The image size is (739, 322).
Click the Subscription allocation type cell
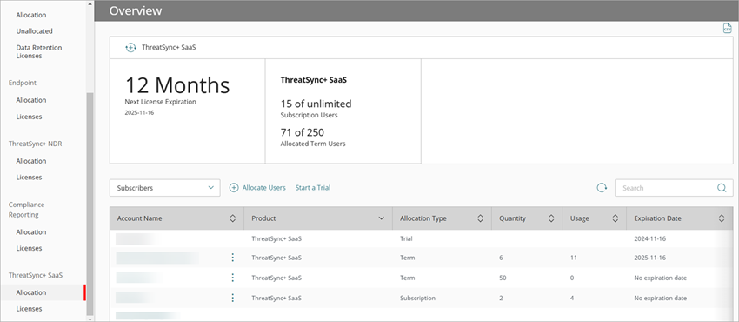tap(417, 298)
